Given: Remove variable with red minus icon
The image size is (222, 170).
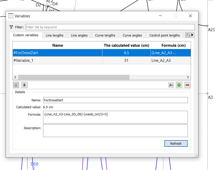Looking at the screenshot, I should [187, 85].
